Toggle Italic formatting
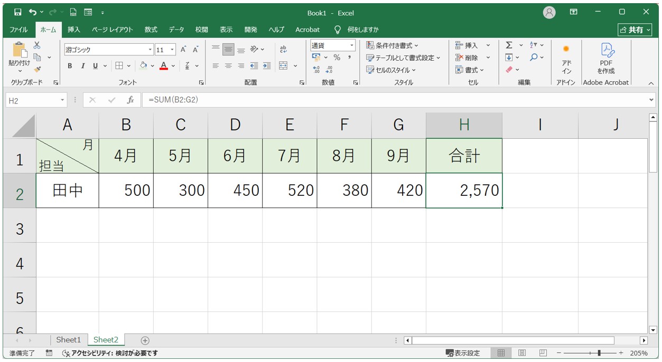This screenshot has width=662, height=362. click(82, 66)
